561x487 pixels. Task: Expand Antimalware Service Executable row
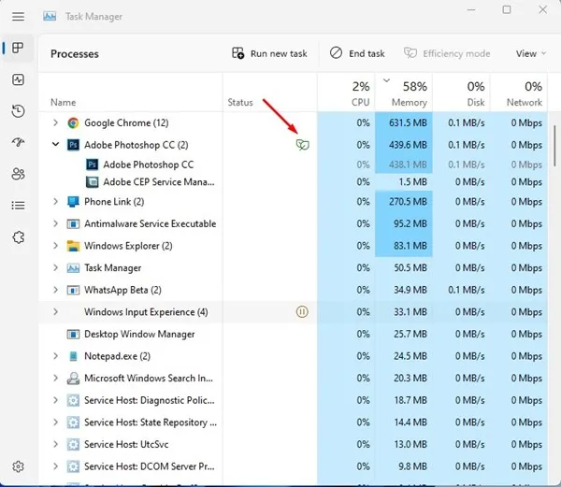[55, 223]
